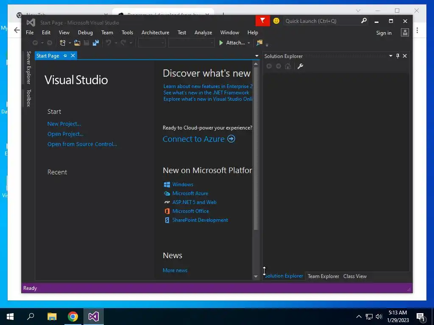Click the Solution Explorer Forward arrow icon
The height and width of the screenshot is (325, 434).
point(278,66)
